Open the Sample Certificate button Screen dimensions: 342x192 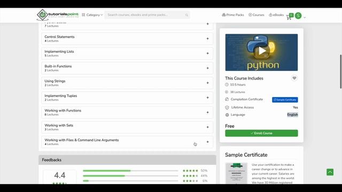pos(285,100)
